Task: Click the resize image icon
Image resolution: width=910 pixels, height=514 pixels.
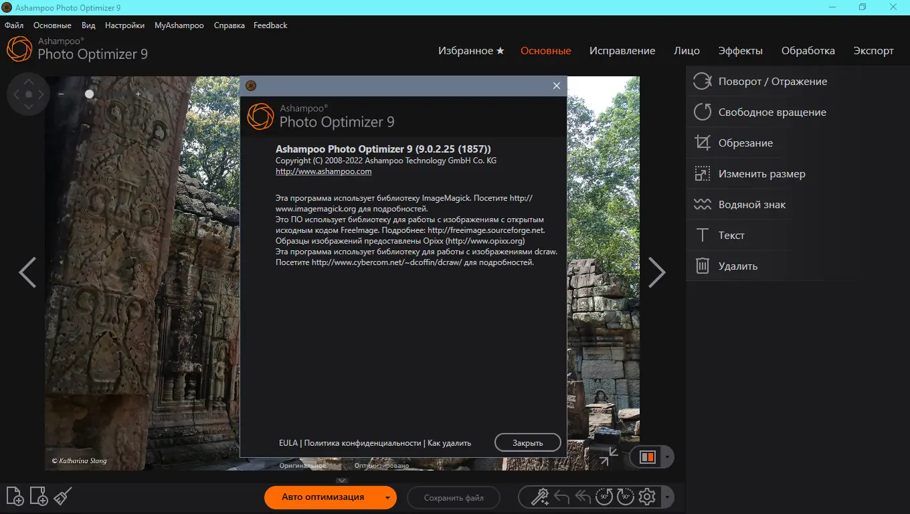Action: coord(702,174)
